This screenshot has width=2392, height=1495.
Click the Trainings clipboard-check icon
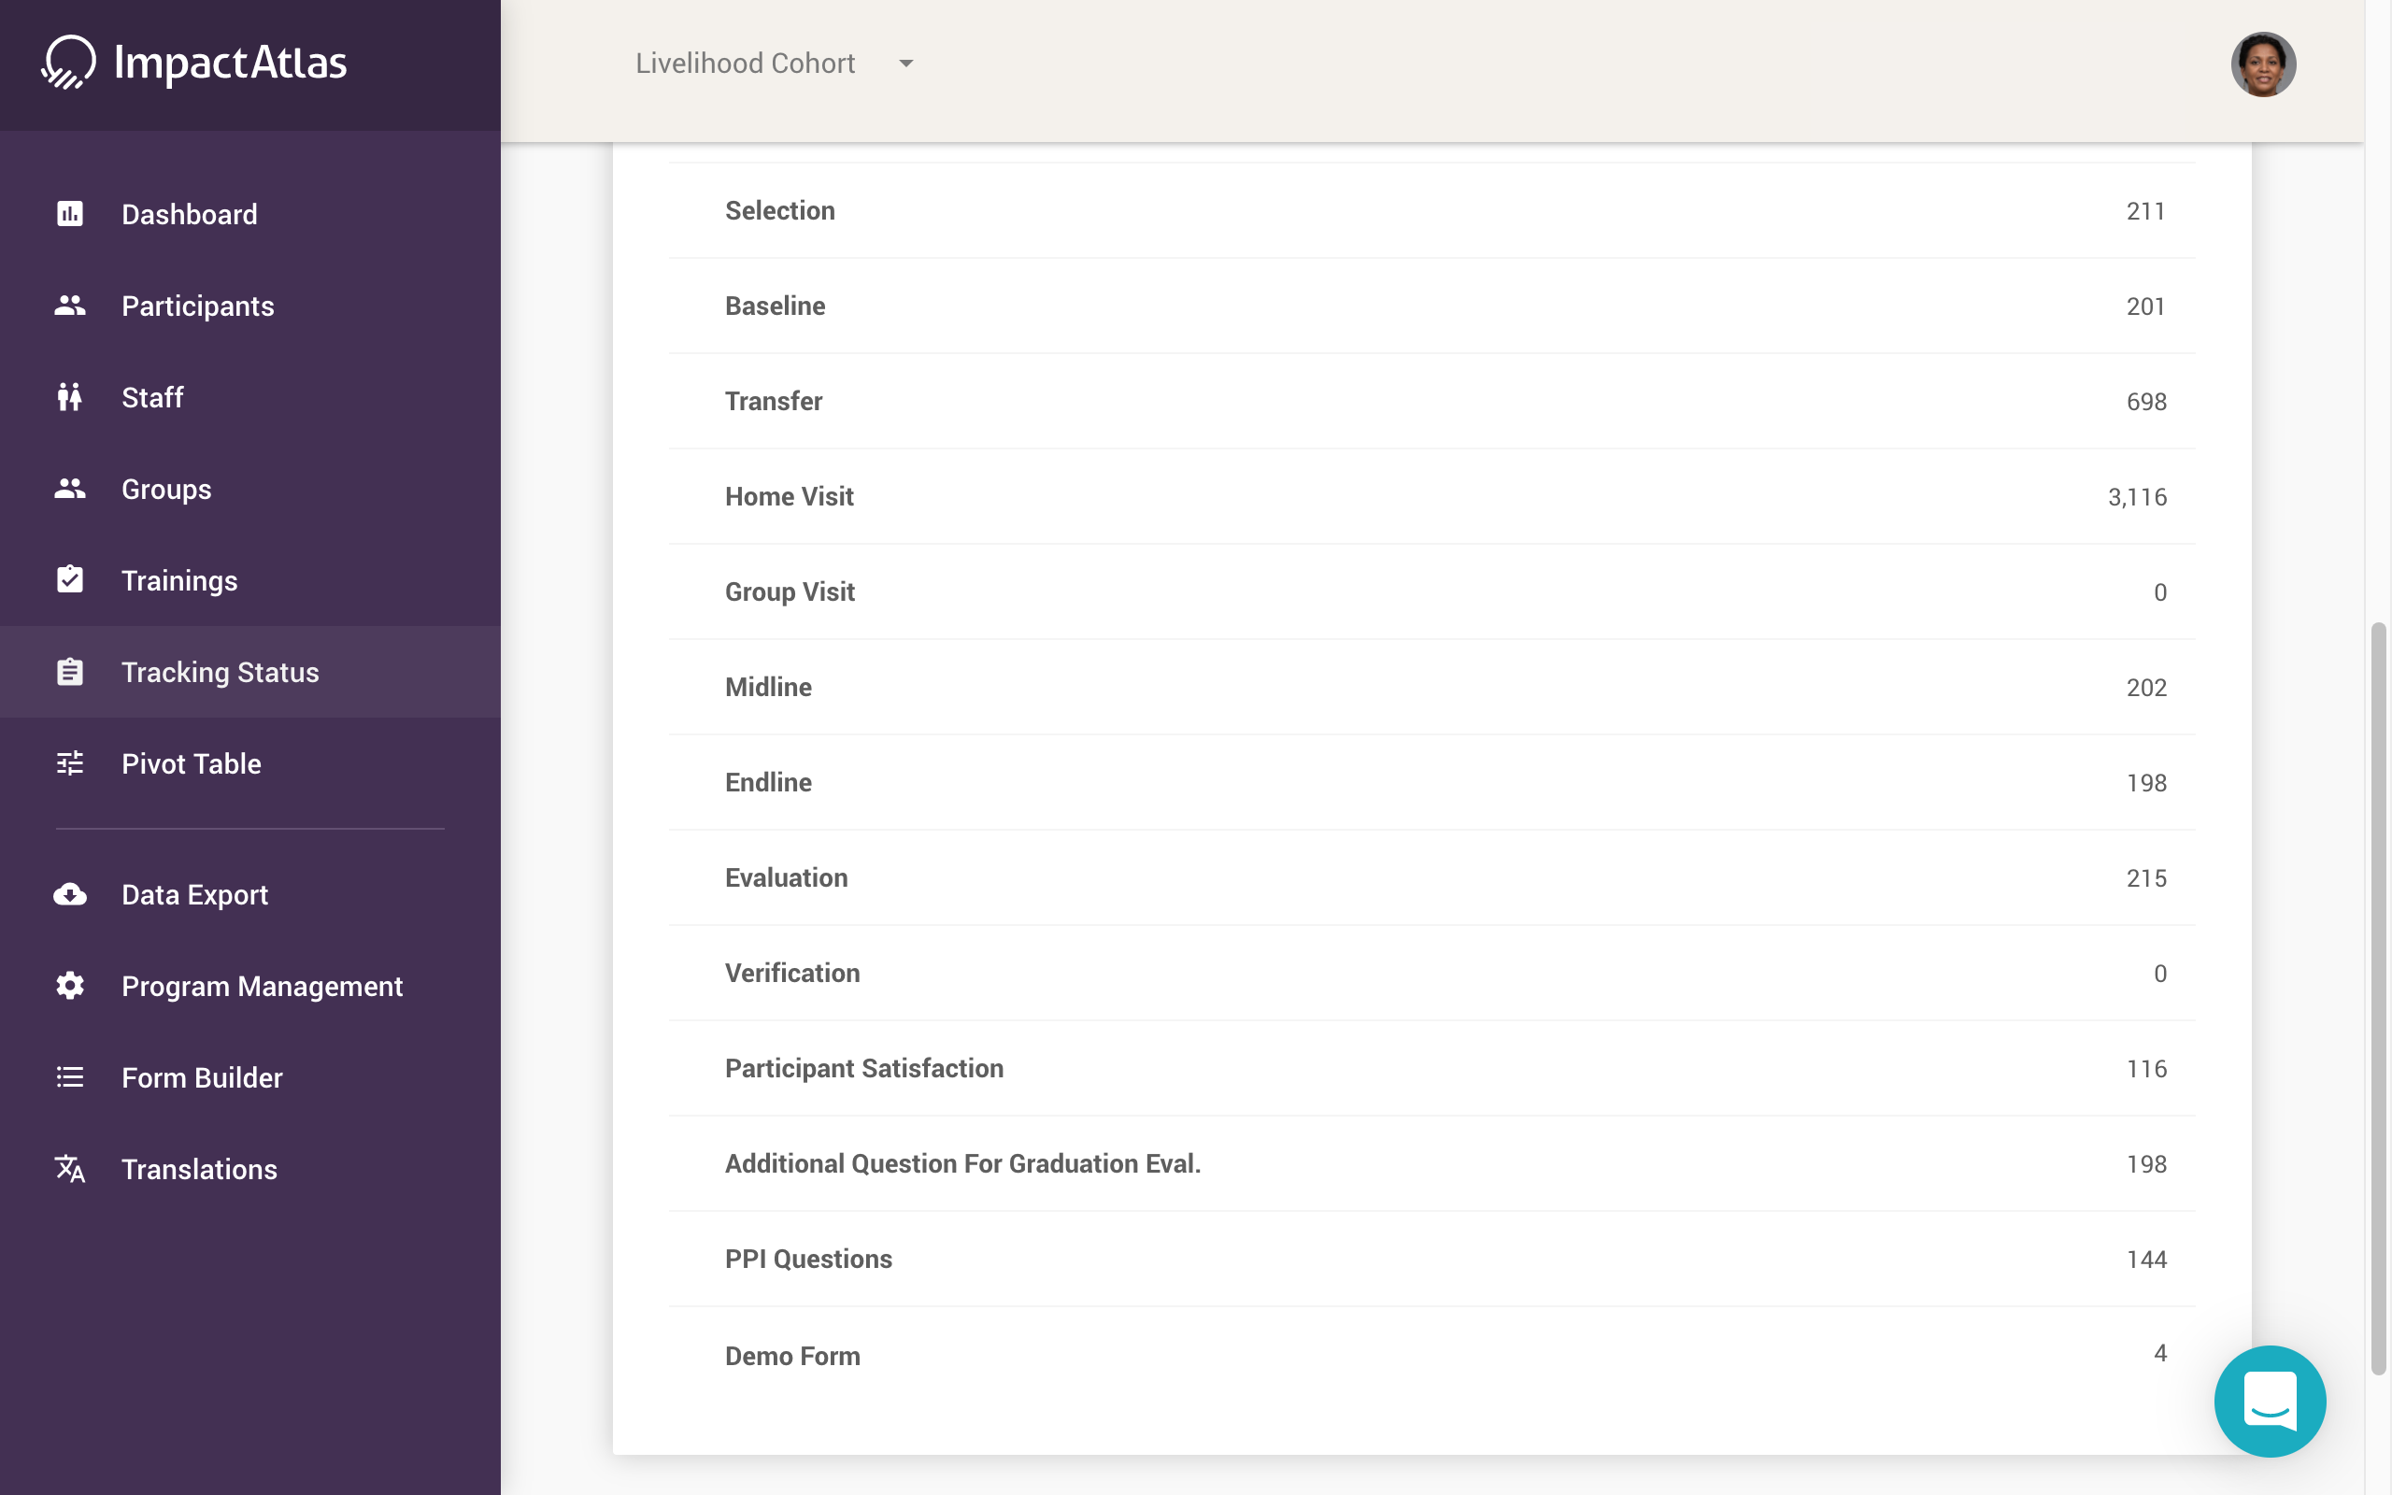pyautogui.click(x=69, y=580)
